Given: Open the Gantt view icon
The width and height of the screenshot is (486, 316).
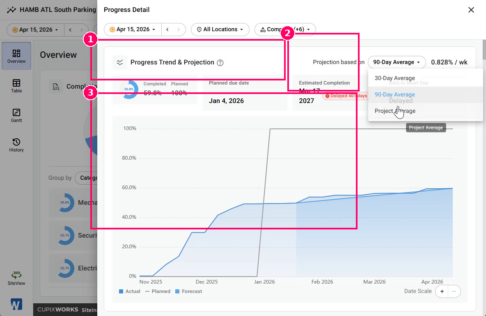Looking at the screenshot, I should coord(16,115).
